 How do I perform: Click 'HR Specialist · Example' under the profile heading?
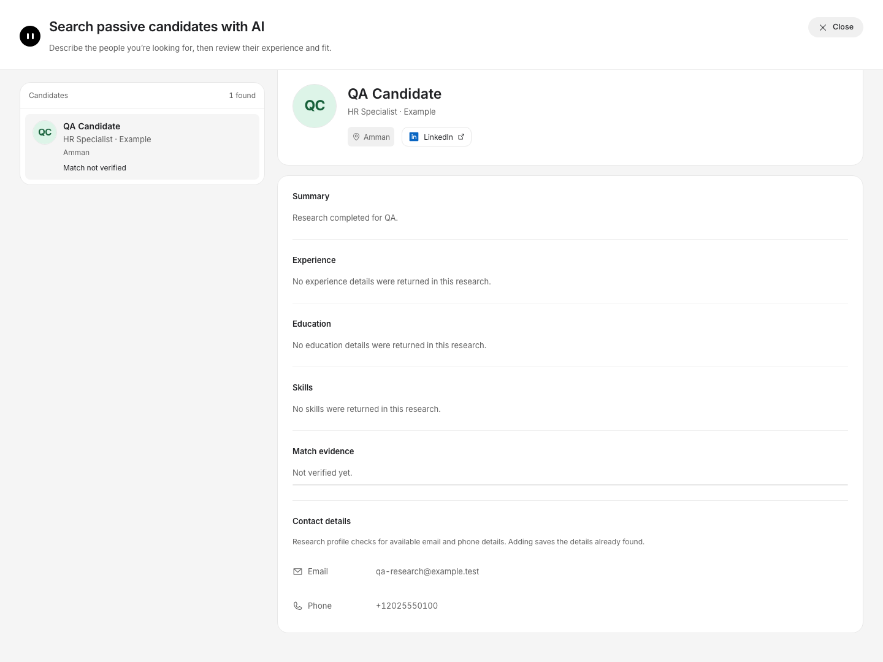coord(391,112)
